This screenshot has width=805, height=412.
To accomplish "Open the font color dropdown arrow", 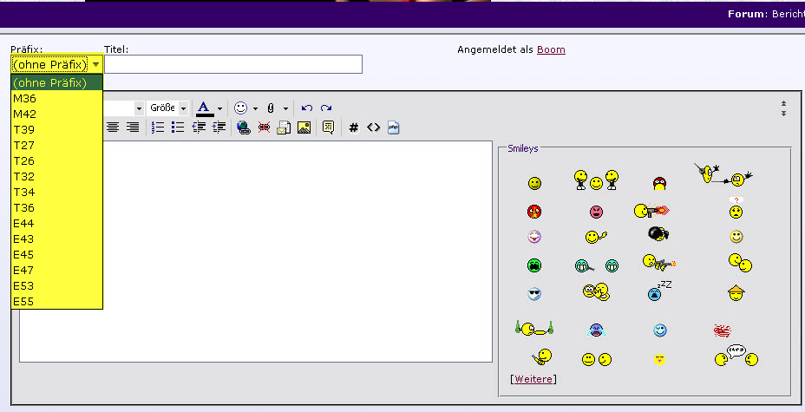I will (219, 108).
